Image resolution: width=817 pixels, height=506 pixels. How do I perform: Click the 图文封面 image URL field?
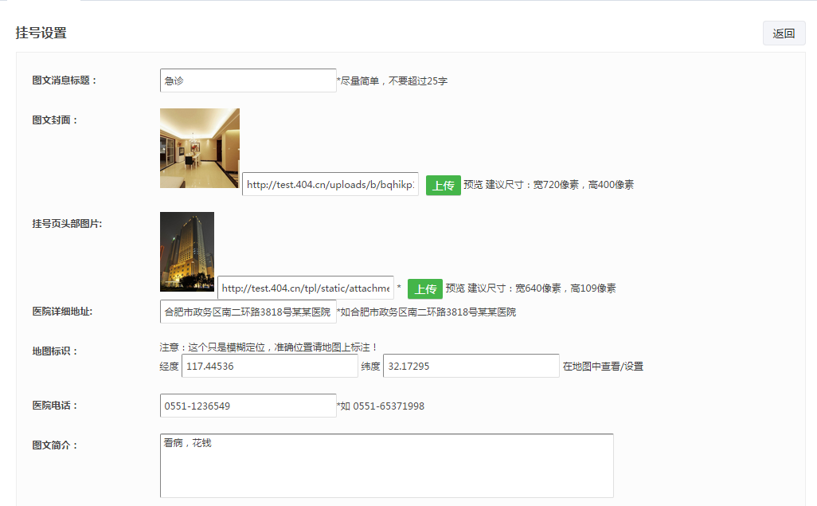[330, 185]
